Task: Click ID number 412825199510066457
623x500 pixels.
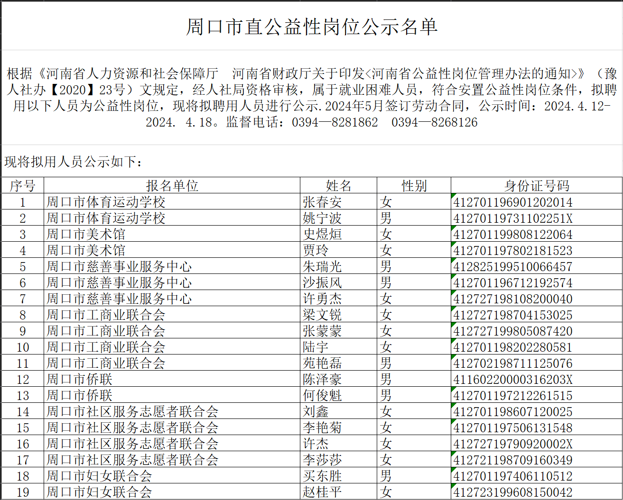Action: [513, 267]
